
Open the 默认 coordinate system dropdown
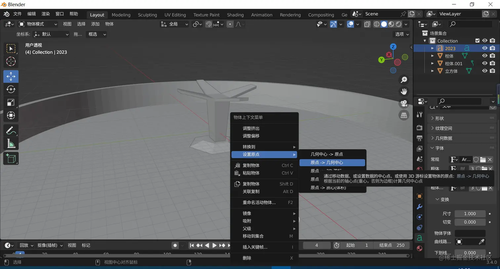click(x=51, y=34)
